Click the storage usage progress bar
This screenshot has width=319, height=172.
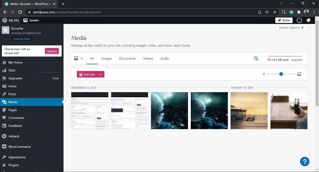[285, 56]
